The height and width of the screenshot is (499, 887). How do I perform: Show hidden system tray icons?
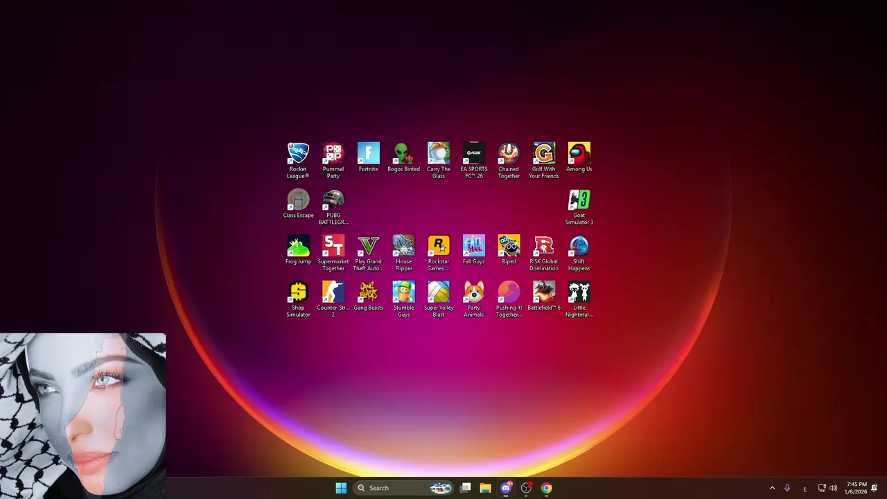click(x=772, y=488)
